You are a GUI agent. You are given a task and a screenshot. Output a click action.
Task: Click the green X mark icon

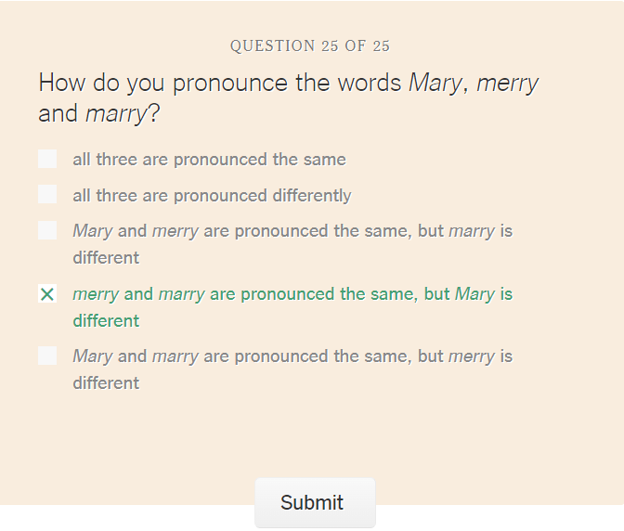[47, 294]
